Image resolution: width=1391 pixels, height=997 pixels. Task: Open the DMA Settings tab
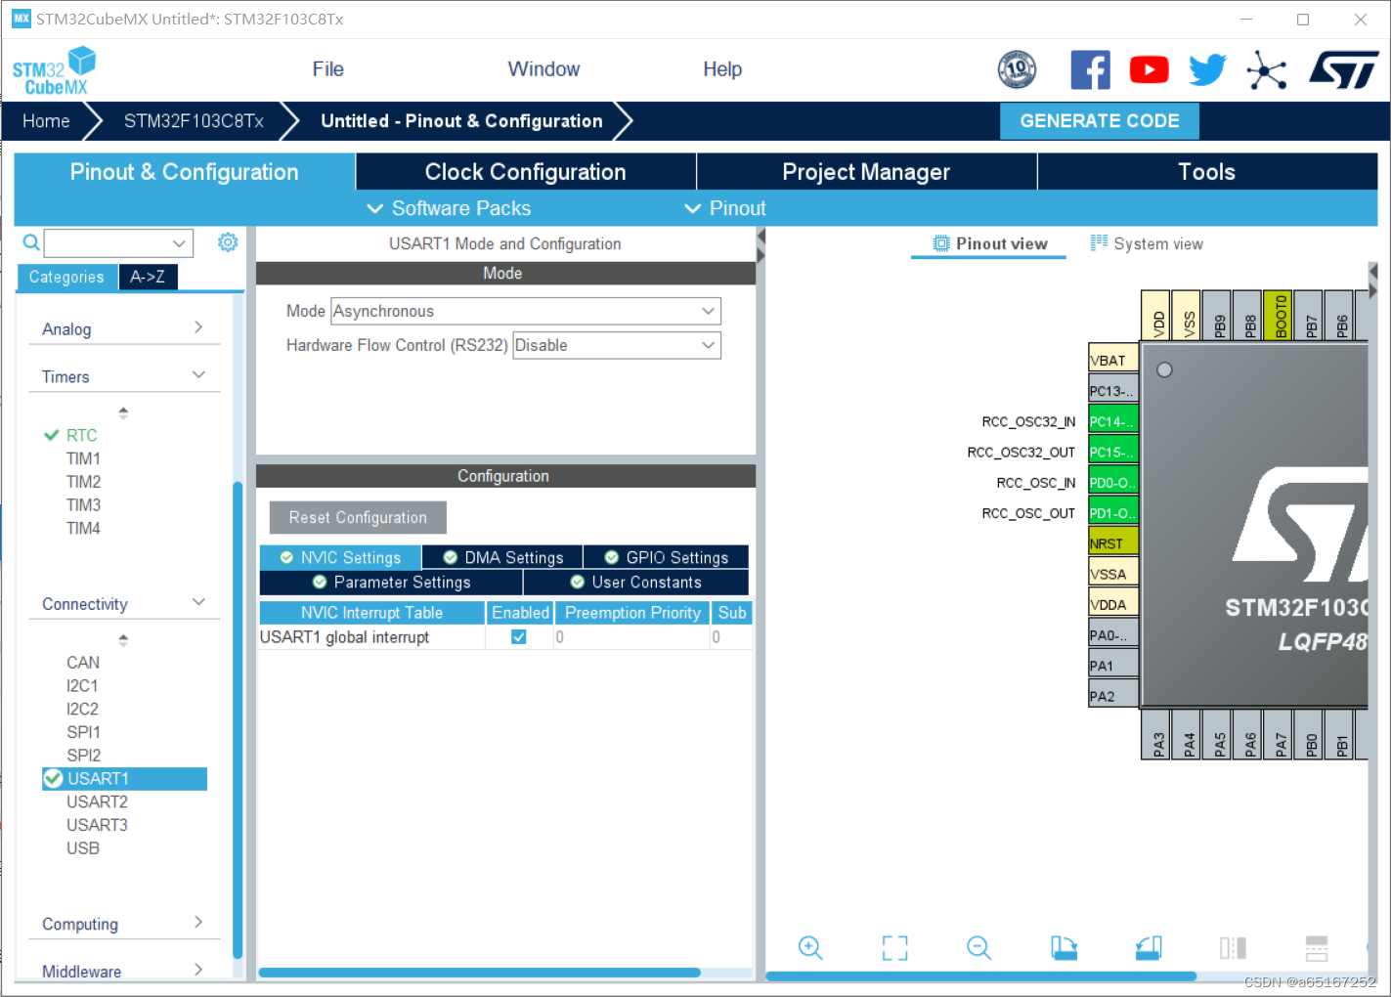point(502,557)
